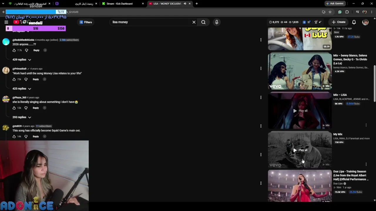
Task: Expand the 293 replies thread
Action: pos(22,117)
